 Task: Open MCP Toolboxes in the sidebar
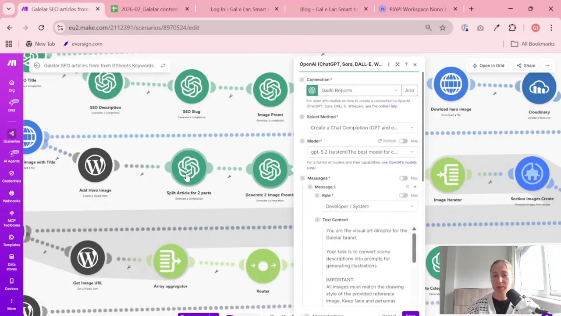(11, 219)
